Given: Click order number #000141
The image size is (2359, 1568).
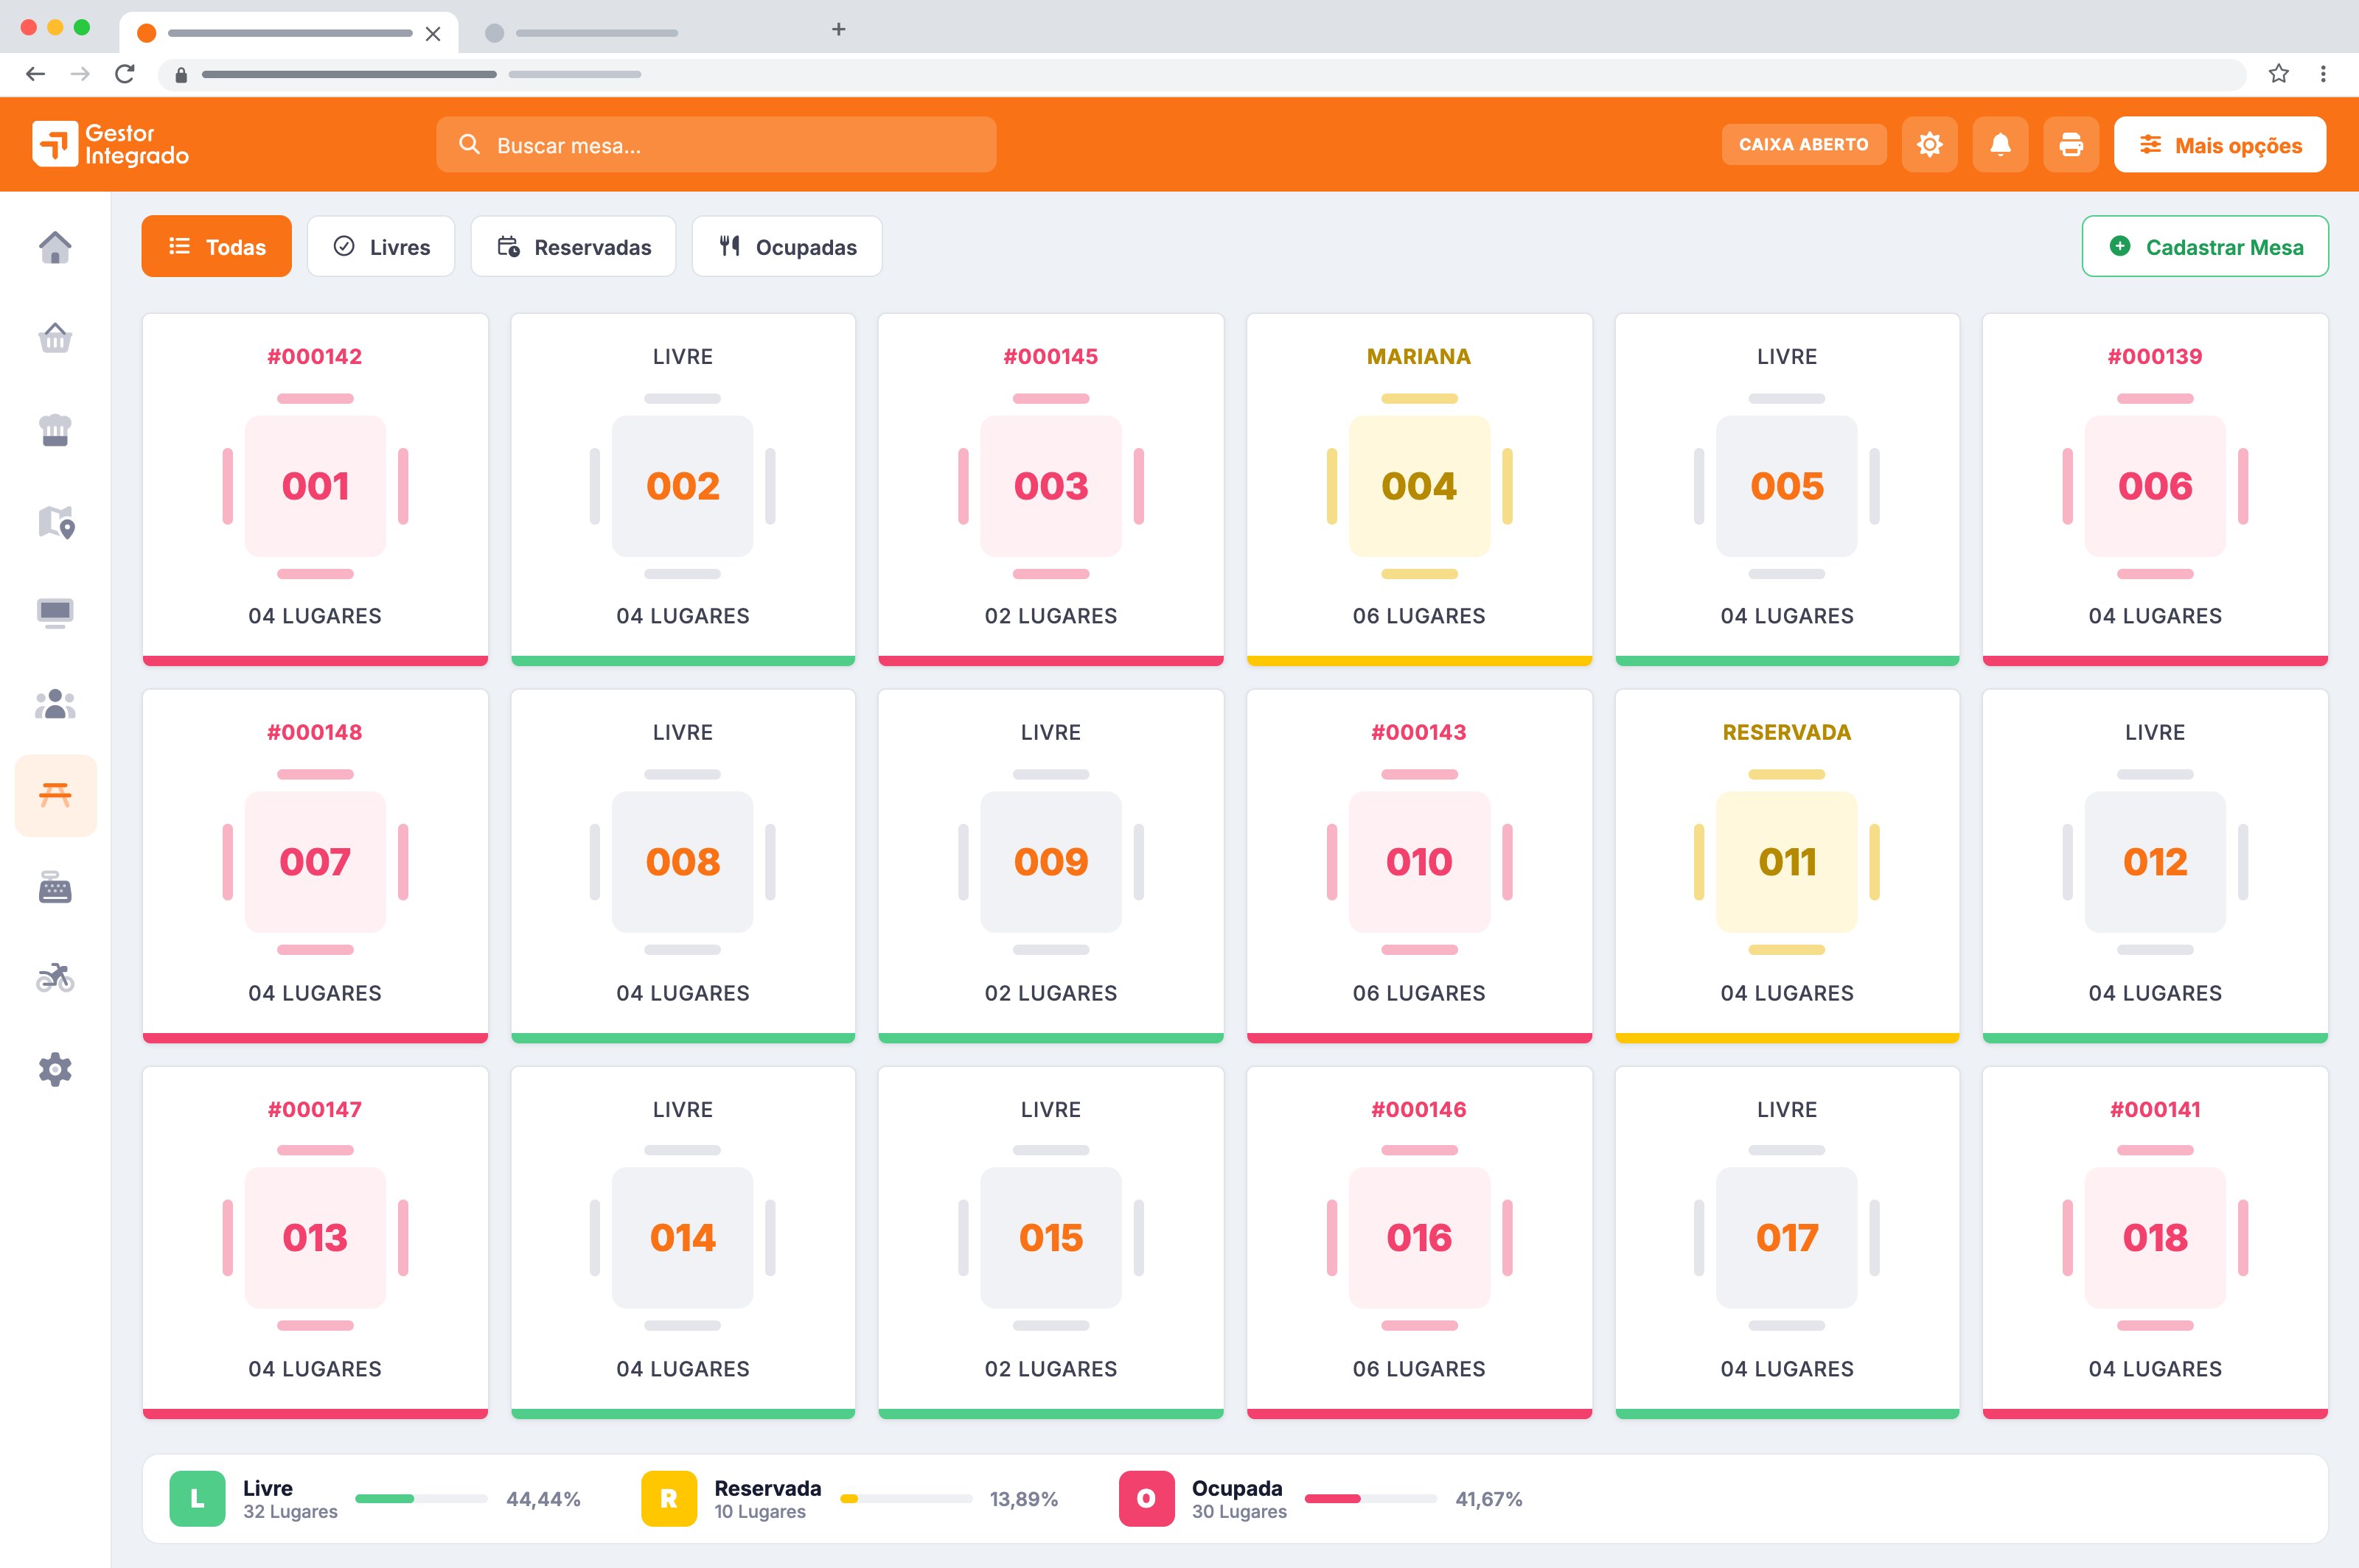Looking at the screenshot, I should click(x=2155, y=1109).
